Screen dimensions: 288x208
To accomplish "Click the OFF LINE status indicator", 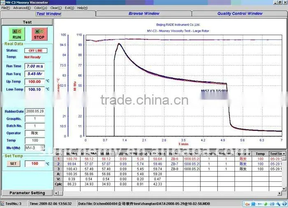I will (x=36, y=50).
